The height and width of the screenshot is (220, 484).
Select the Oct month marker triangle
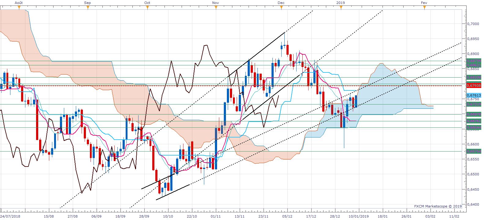click(x=148, y=7)
